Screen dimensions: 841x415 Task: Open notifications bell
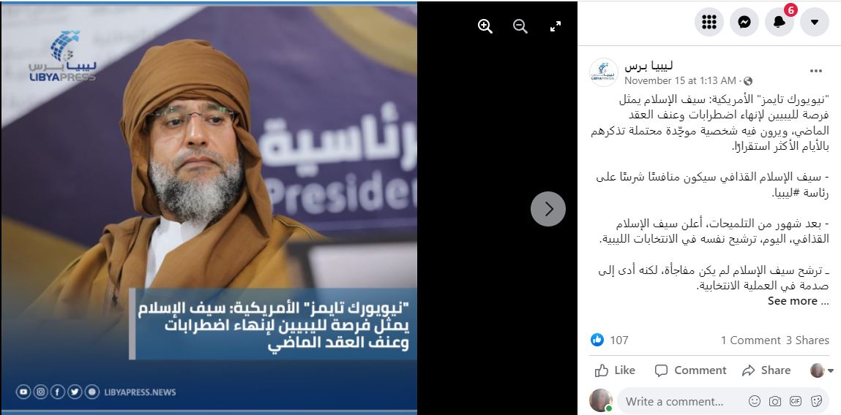(780, 22)
